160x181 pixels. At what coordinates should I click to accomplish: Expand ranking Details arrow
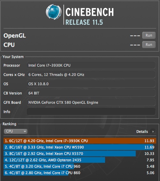(x=153, y=131)
